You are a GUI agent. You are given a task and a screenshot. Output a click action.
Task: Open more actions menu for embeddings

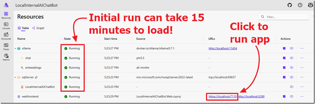tap(302, 68)
